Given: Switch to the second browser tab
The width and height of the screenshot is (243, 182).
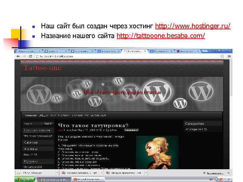Looking at the screenshot, I should [x=56, y=51].
